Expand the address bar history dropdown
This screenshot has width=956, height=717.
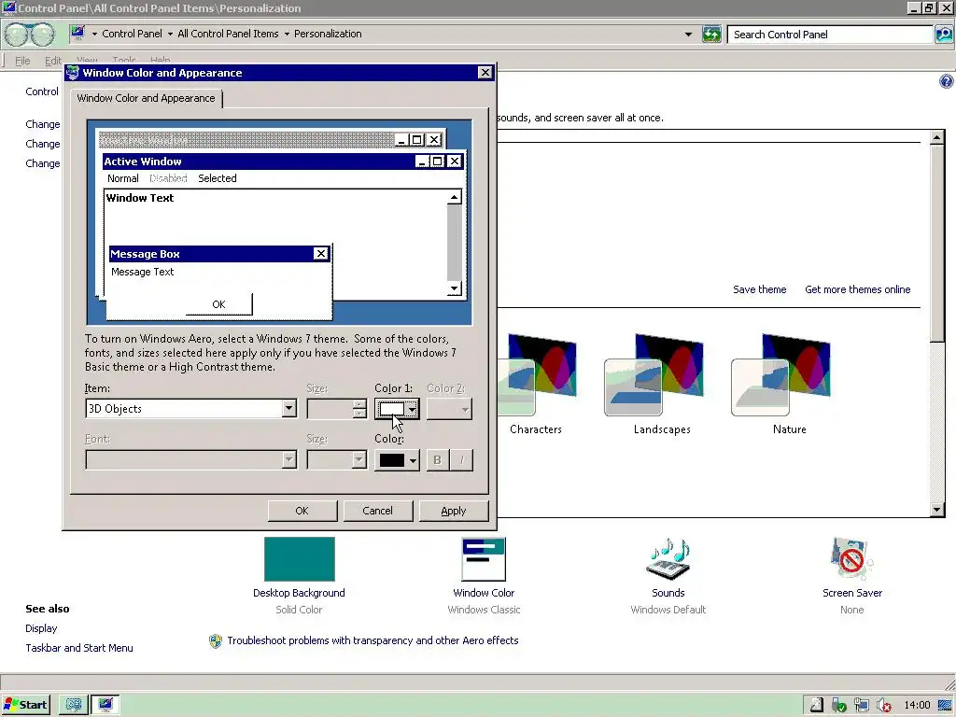(688, 35)
